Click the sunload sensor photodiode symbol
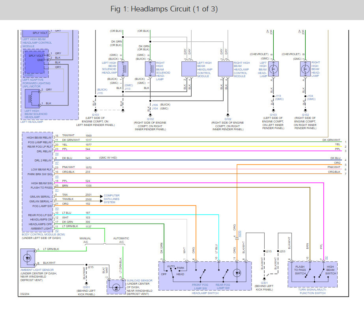The height and width of the screenshot is (313, 364). point(116,287)
